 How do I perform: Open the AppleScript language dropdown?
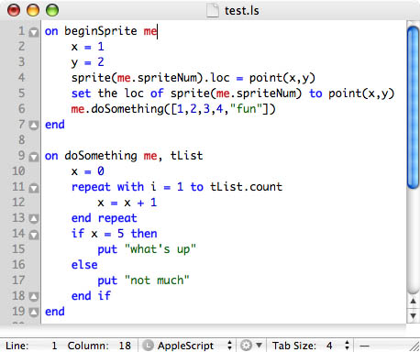click(188, 346)
